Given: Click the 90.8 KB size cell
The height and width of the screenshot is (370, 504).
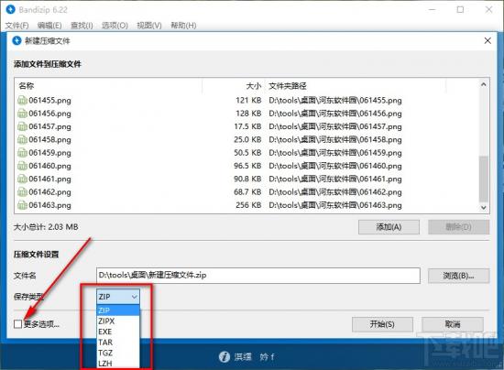Looking at the screenshot, I should click(x=247, y=179).
